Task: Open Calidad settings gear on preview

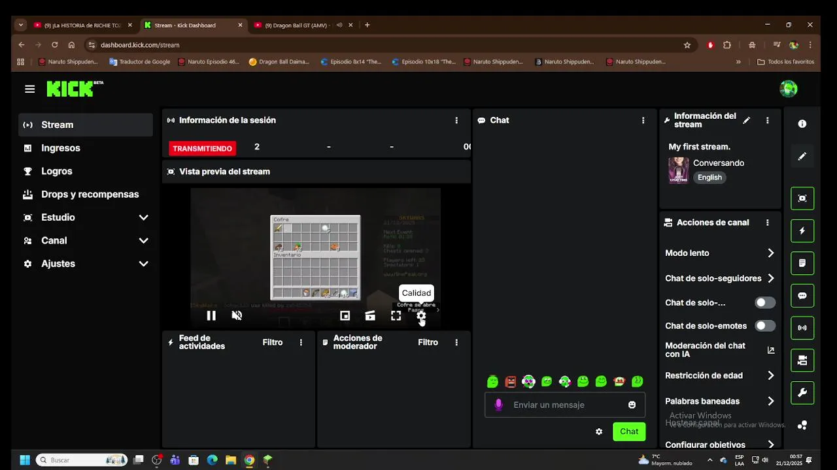Action: (x=421, y=316)
